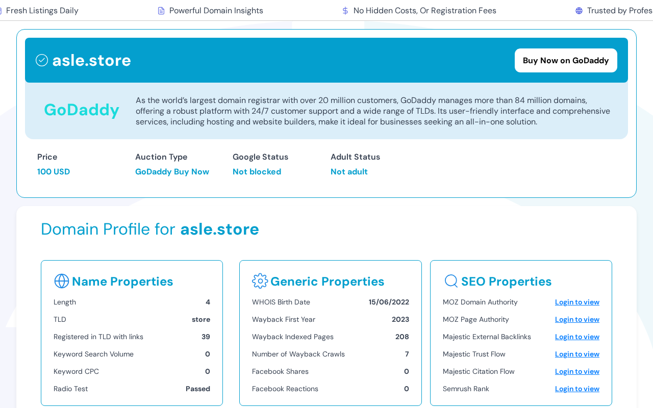Click the Radio Test value Passed

click(x=198, y=389)
